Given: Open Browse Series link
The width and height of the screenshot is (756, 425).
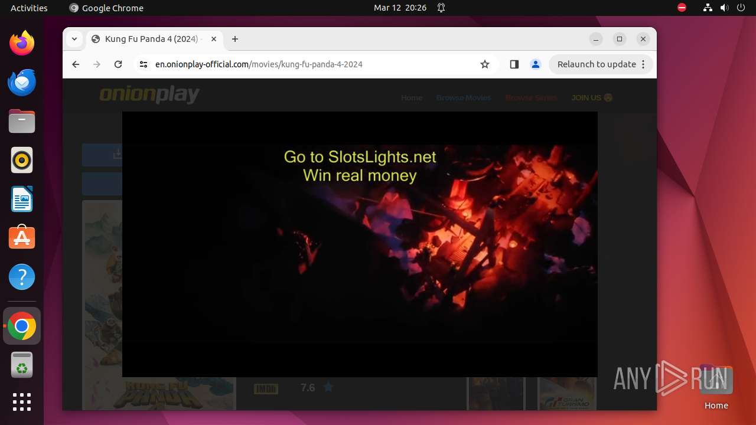Looking at the screenshot, I should coord(531,97).
